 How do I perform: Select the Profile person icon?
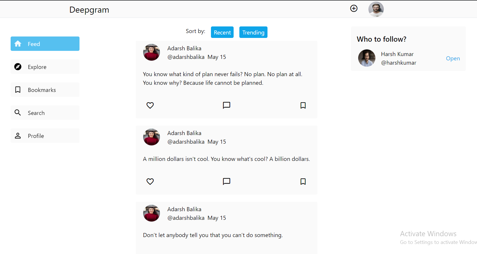[18, 136]
